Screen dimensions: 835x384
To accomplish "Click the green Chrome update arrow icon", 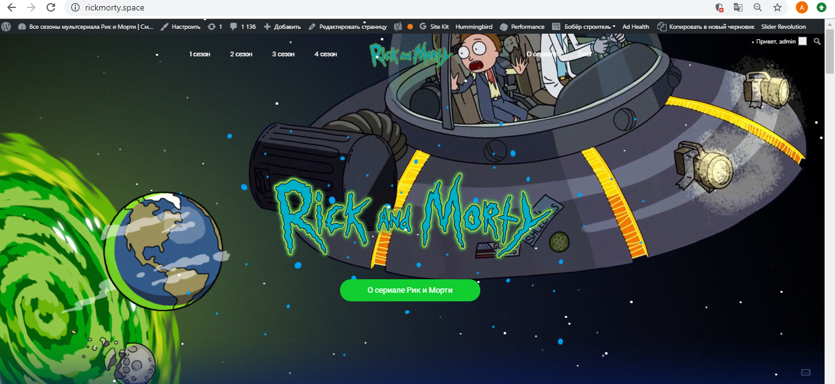I will pos(822,7).
